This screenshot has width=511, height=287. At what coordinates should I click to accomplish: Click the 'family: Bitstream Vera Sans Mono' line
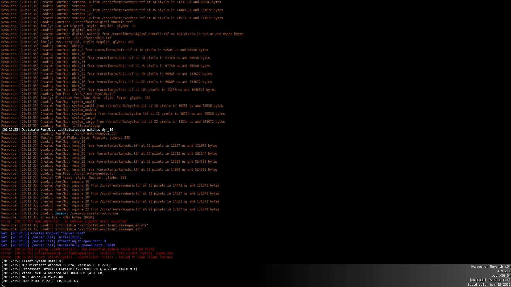76,98
